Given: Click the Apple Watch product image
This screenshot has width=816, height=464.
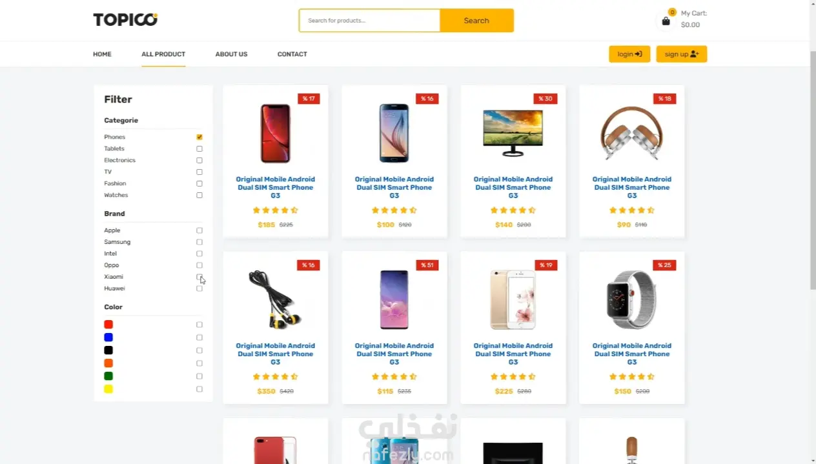Looking at the screenshot, I should (632, 300).
